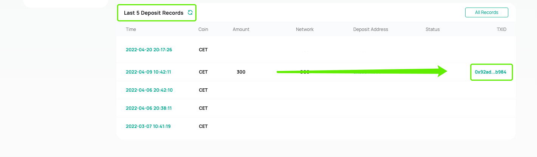Click the Deposit Address column header
537x157 pixels.
(371, 29)
